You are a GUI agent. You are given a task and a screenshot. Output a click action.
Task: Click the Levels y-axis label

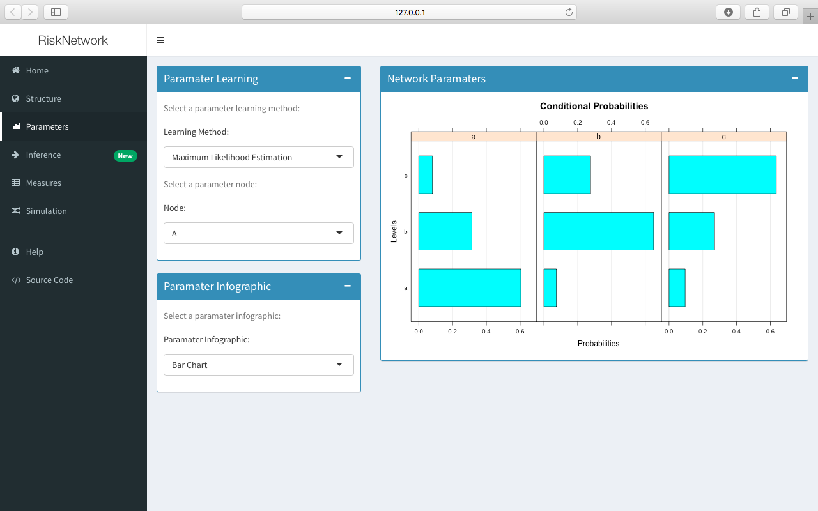coord(394,231)
